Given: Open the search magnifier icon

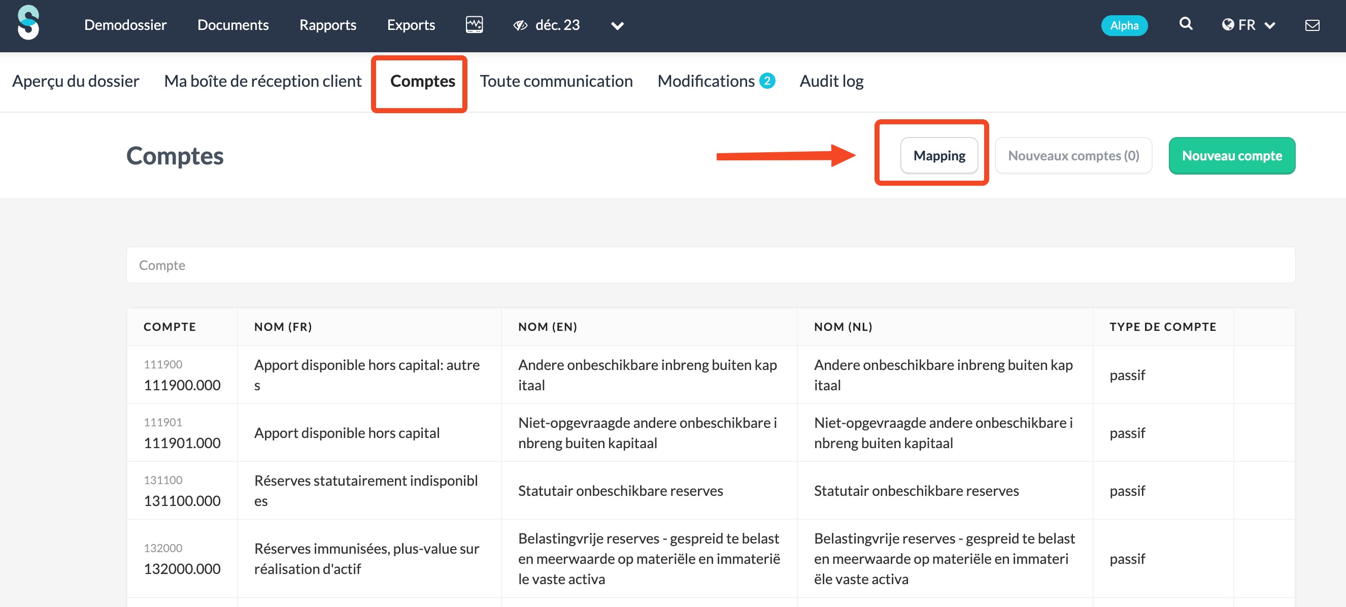Looking at the screenshot, I should 1186,23.
